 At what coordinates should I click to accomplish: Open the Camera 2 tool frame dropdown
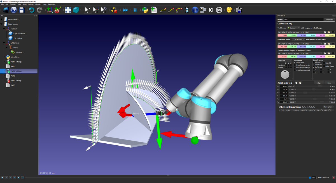293,28
